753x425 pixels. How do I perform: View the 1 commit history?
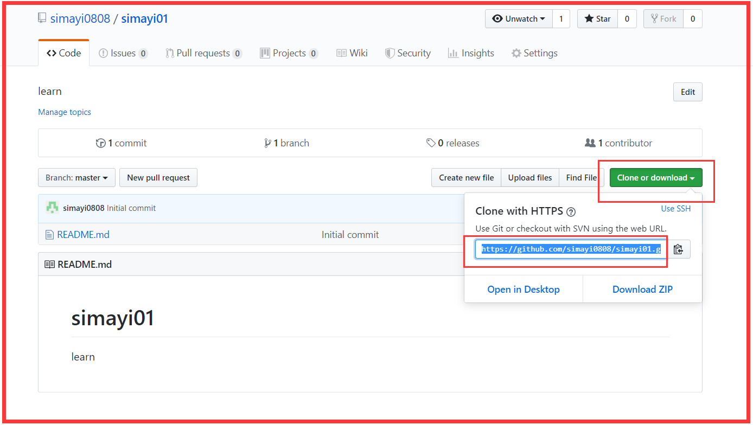(121, 143)
